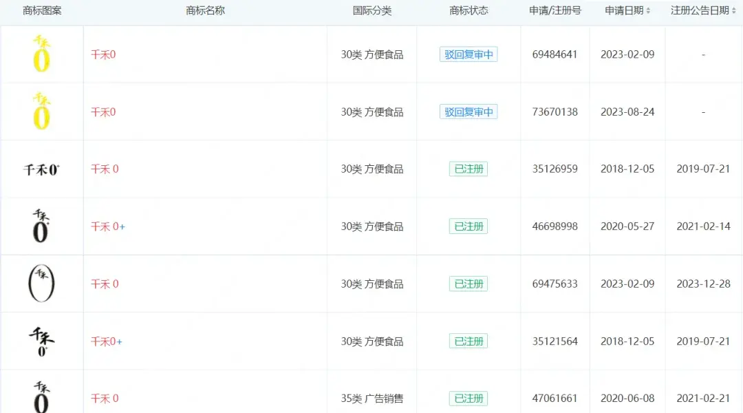This screenshot has width=743, height=413.
Task: Click announcement date 2021-02-14
Action: [703, 226]
